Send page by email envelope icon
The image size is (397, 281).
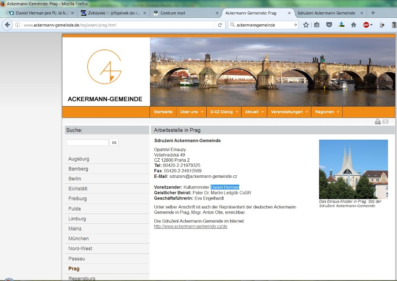click(x=386, y=121)
